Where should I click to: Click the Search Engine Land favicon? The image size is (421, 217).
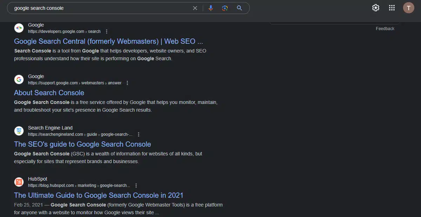click(x=19, y=131)
